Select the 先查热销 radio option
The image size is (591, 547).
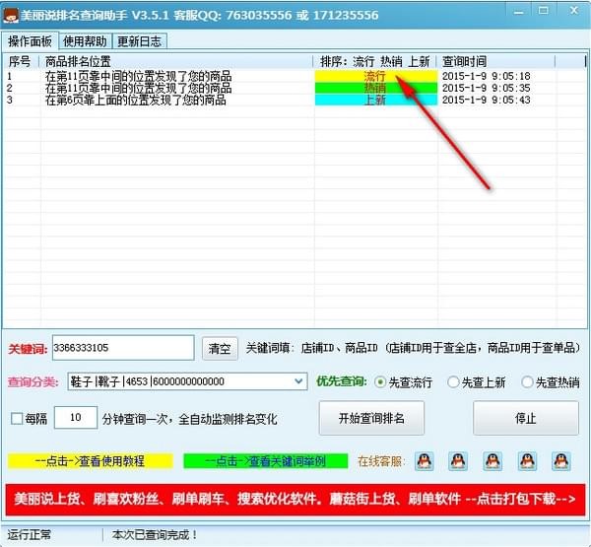point(527,382)
